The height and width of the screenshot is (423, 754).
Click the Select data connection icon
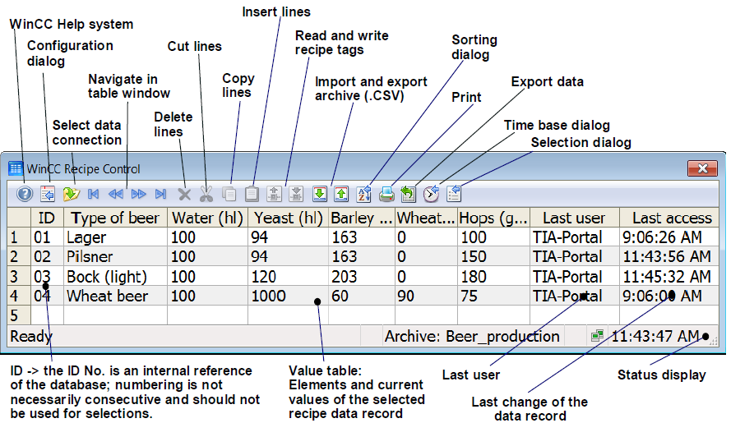(72, 194)
